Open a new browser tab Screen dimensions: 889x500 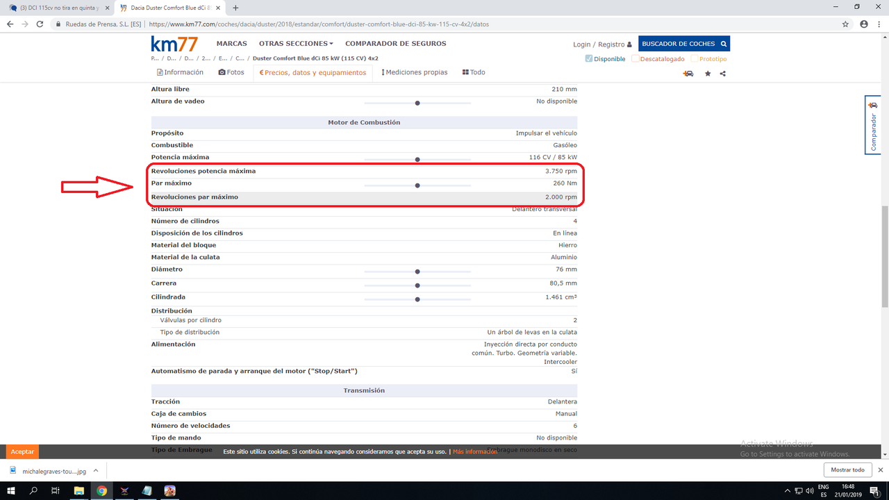(x=235, y=8)
